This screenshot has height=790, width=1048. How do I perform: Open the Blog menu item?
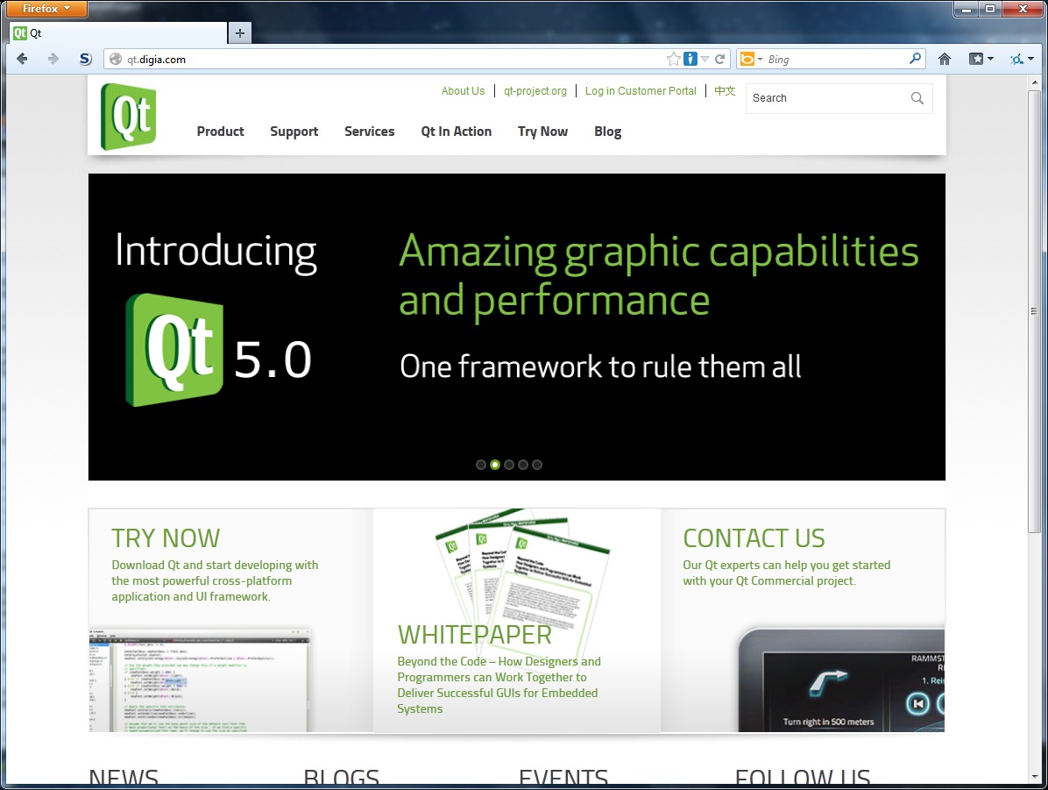(607, 132)
